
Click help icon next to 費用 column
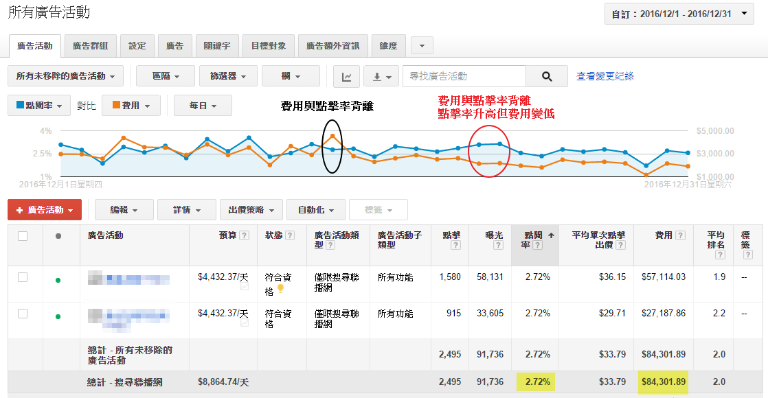click(680, 235)
